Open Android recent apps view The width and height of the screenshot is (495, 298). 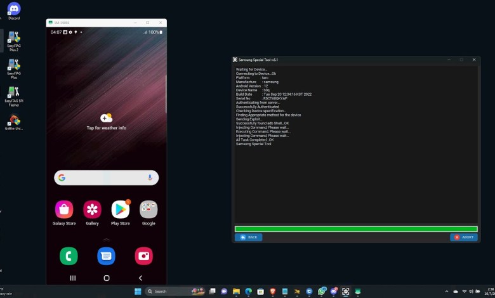(x=73, y=278)
